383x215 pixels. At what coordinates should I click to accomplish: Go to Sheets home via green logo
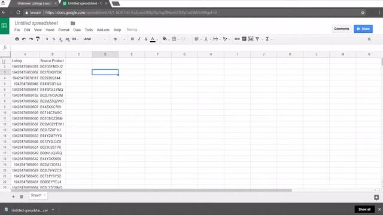click(x=4, y=26)
